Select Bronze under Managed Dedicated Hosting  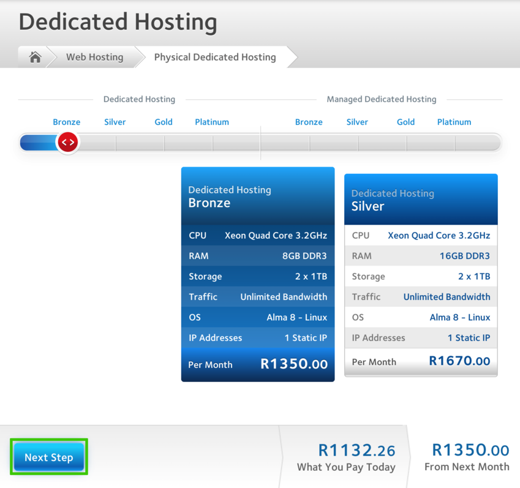point(309,122)
